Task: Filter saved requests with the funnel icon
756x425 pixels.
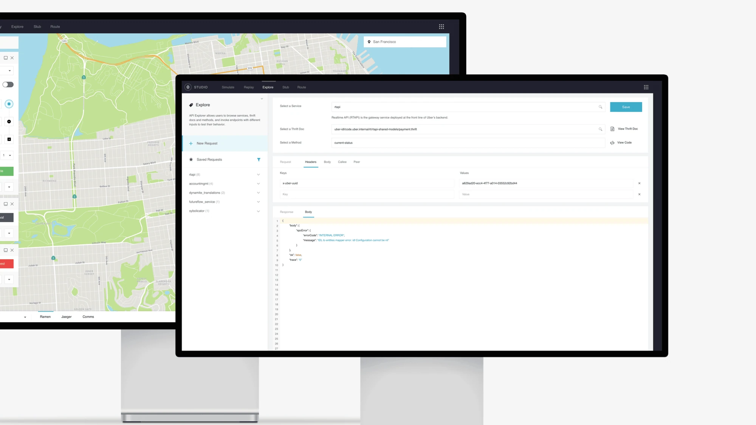Action: tap(259, 160)
